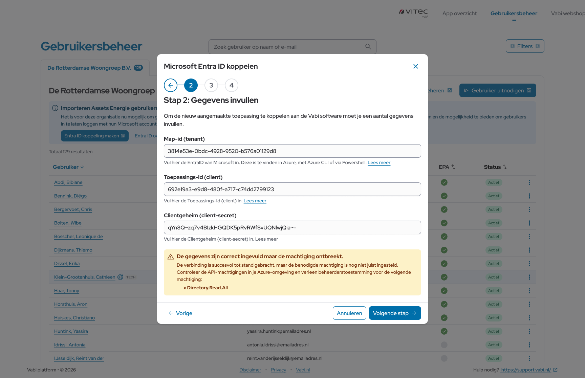Close the Microsoft Entra ID koppelen dialog
The image size is (585, 378).
[416, 66]
